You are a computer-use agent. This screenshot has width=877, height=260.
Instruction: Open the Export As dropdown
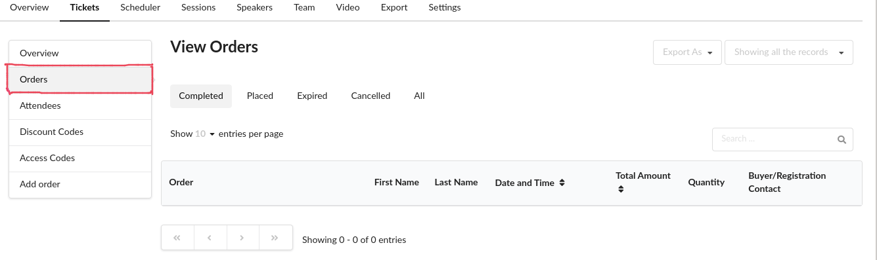pos(687,52)
